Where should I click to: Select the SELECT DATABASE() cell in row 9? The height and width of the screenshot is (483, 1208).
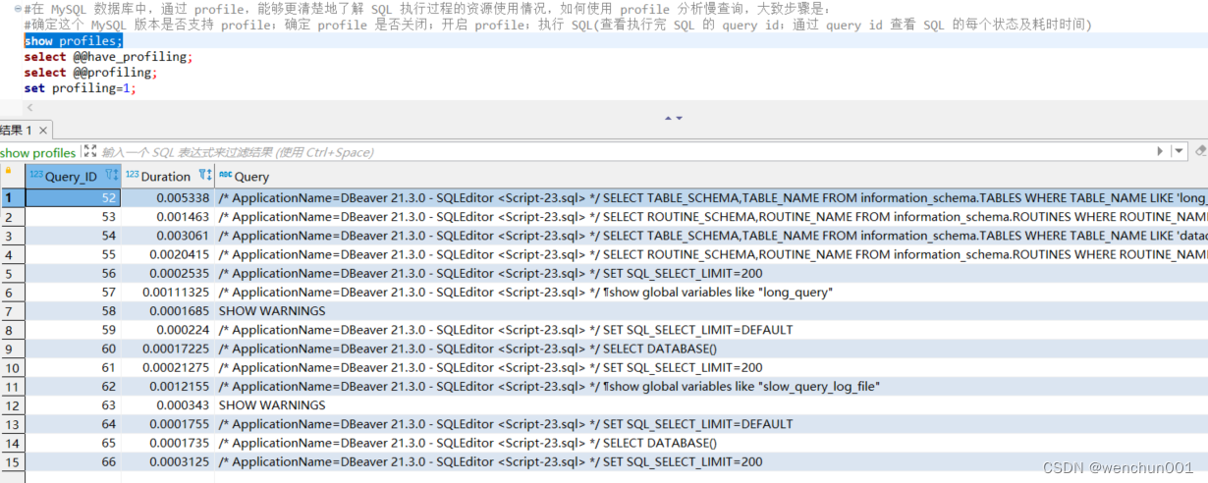(712, 349)
